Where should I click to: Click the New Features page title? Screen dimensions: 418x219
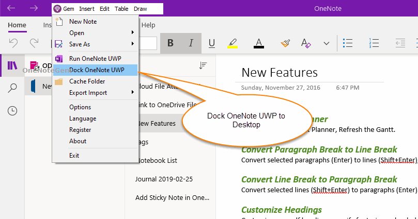(280, 73)
